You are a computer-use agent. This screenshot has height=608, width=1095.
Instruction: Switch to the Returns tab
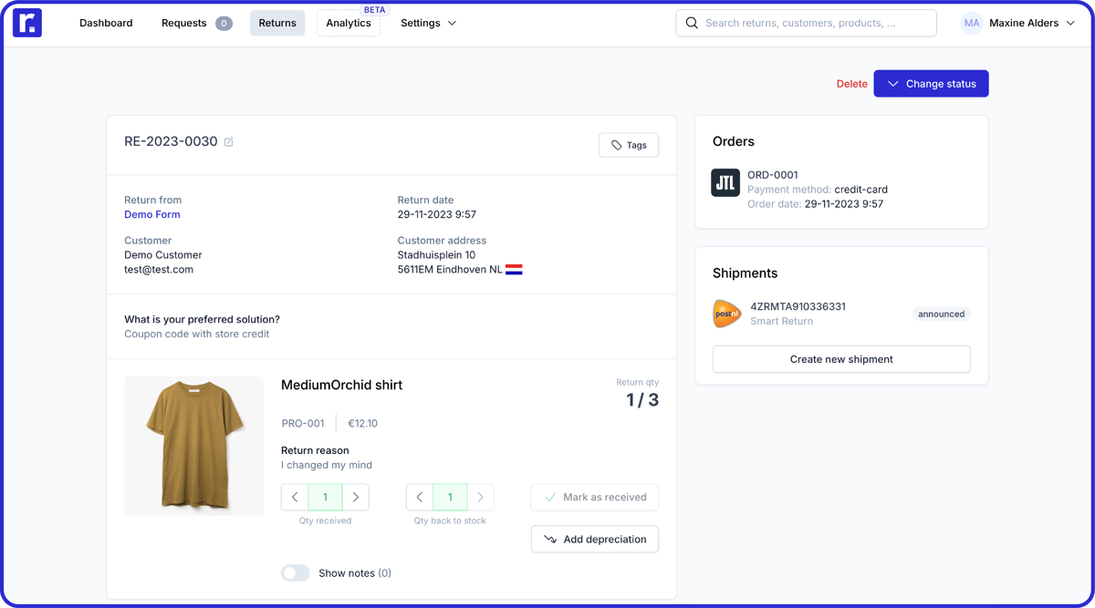[x=277, y=23]
